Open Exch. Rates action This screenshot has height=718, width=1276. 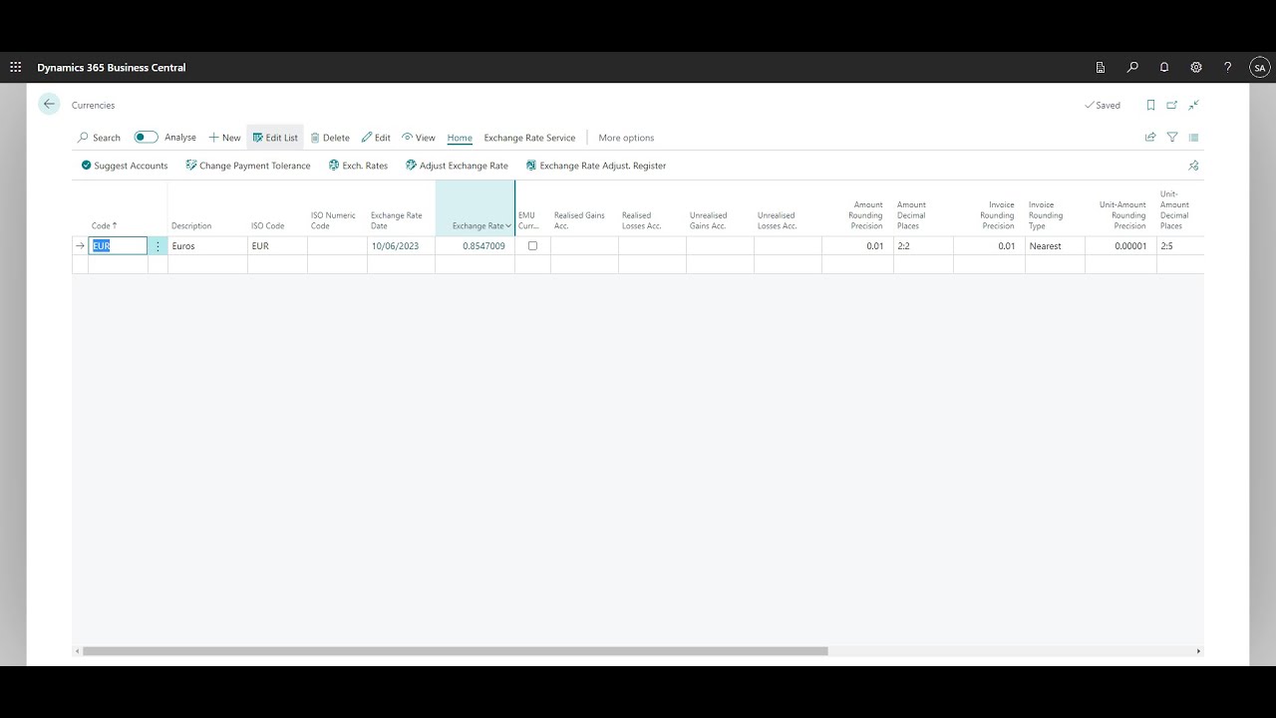358,166
